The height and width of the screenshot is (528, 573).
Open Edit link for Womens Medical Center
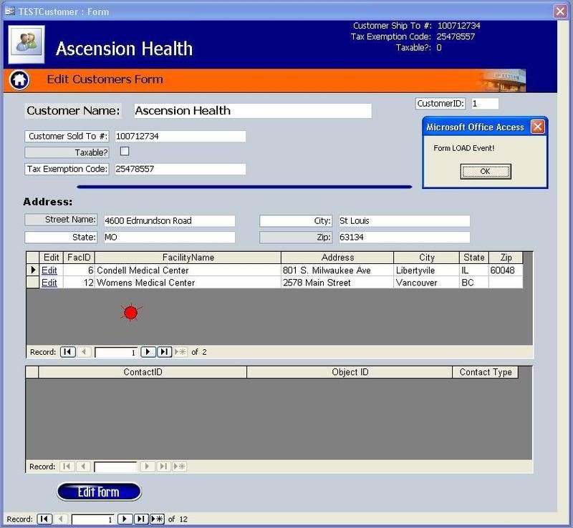tap(49, 283)
